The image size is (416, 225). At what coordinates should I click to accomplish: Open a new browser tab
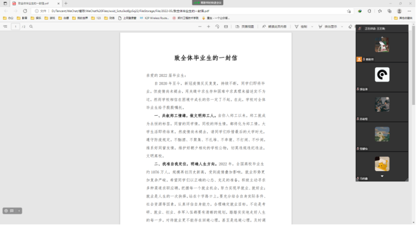tap(66, 4)
